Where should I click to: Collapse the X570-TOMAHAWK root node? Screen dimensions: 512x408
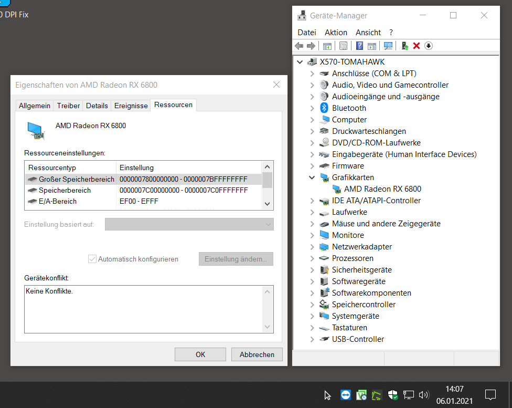(x=300, y=62)
